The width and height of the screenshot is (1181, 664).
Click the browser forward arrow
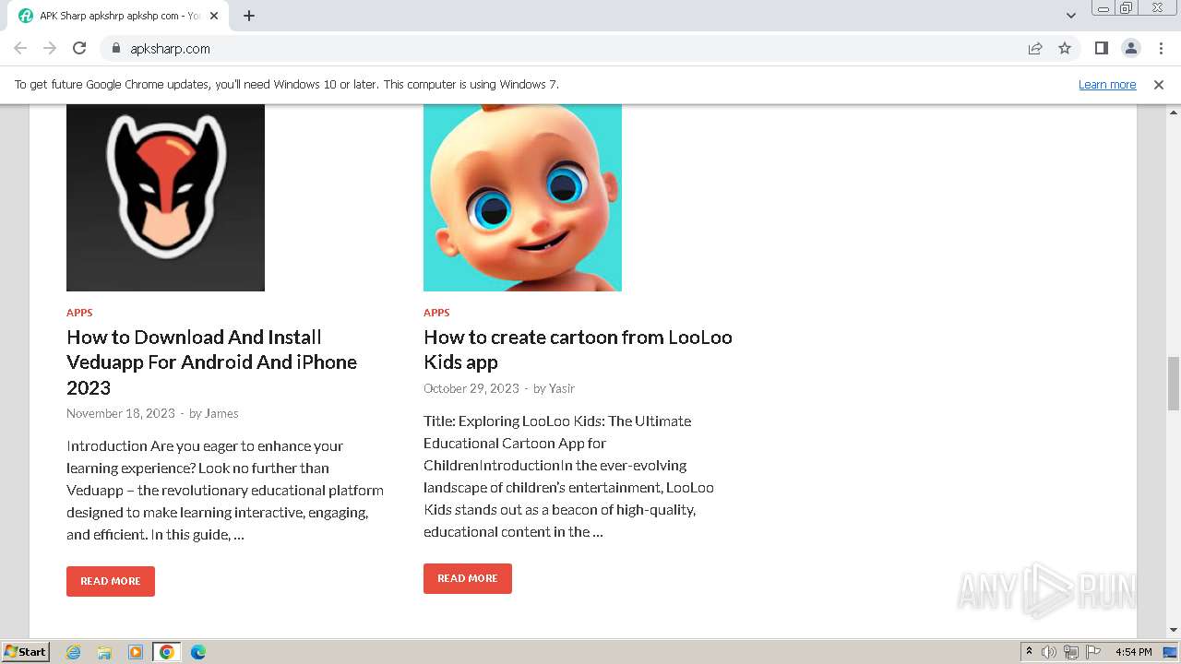(x=50, y=48)
